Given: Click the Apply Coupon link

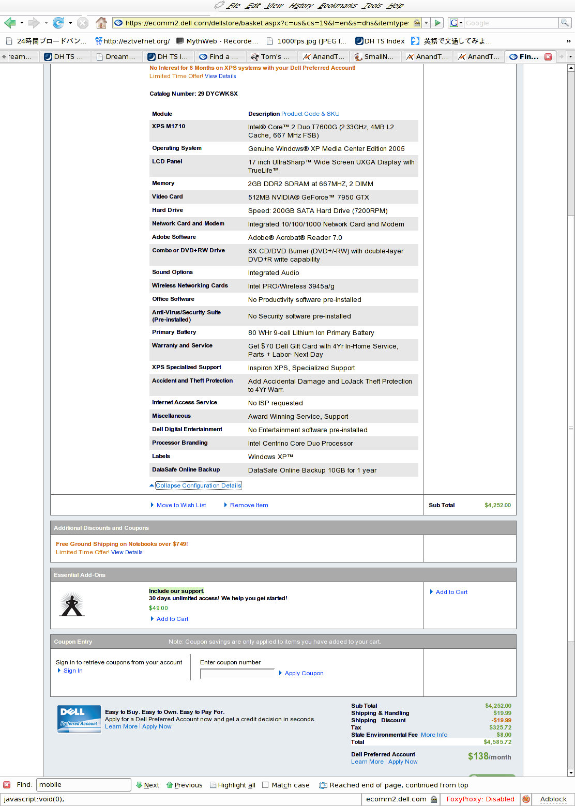Looking at the screenshot, I should tap(304, 673).
